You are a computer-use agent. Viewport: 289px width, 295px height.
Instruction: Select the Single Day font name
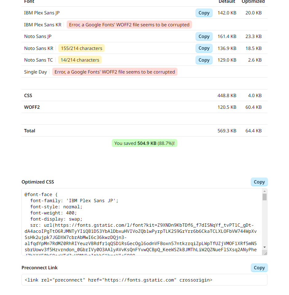click(35, 72)
